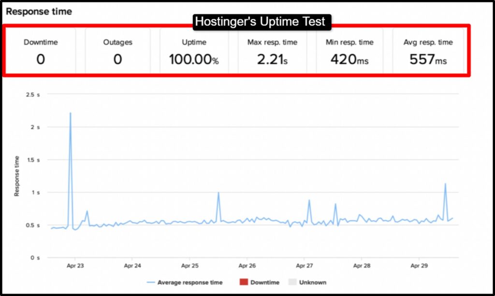Click the 1 s axis label
The width and height of the screenshot is (495, 296).
tap(36, 193)
